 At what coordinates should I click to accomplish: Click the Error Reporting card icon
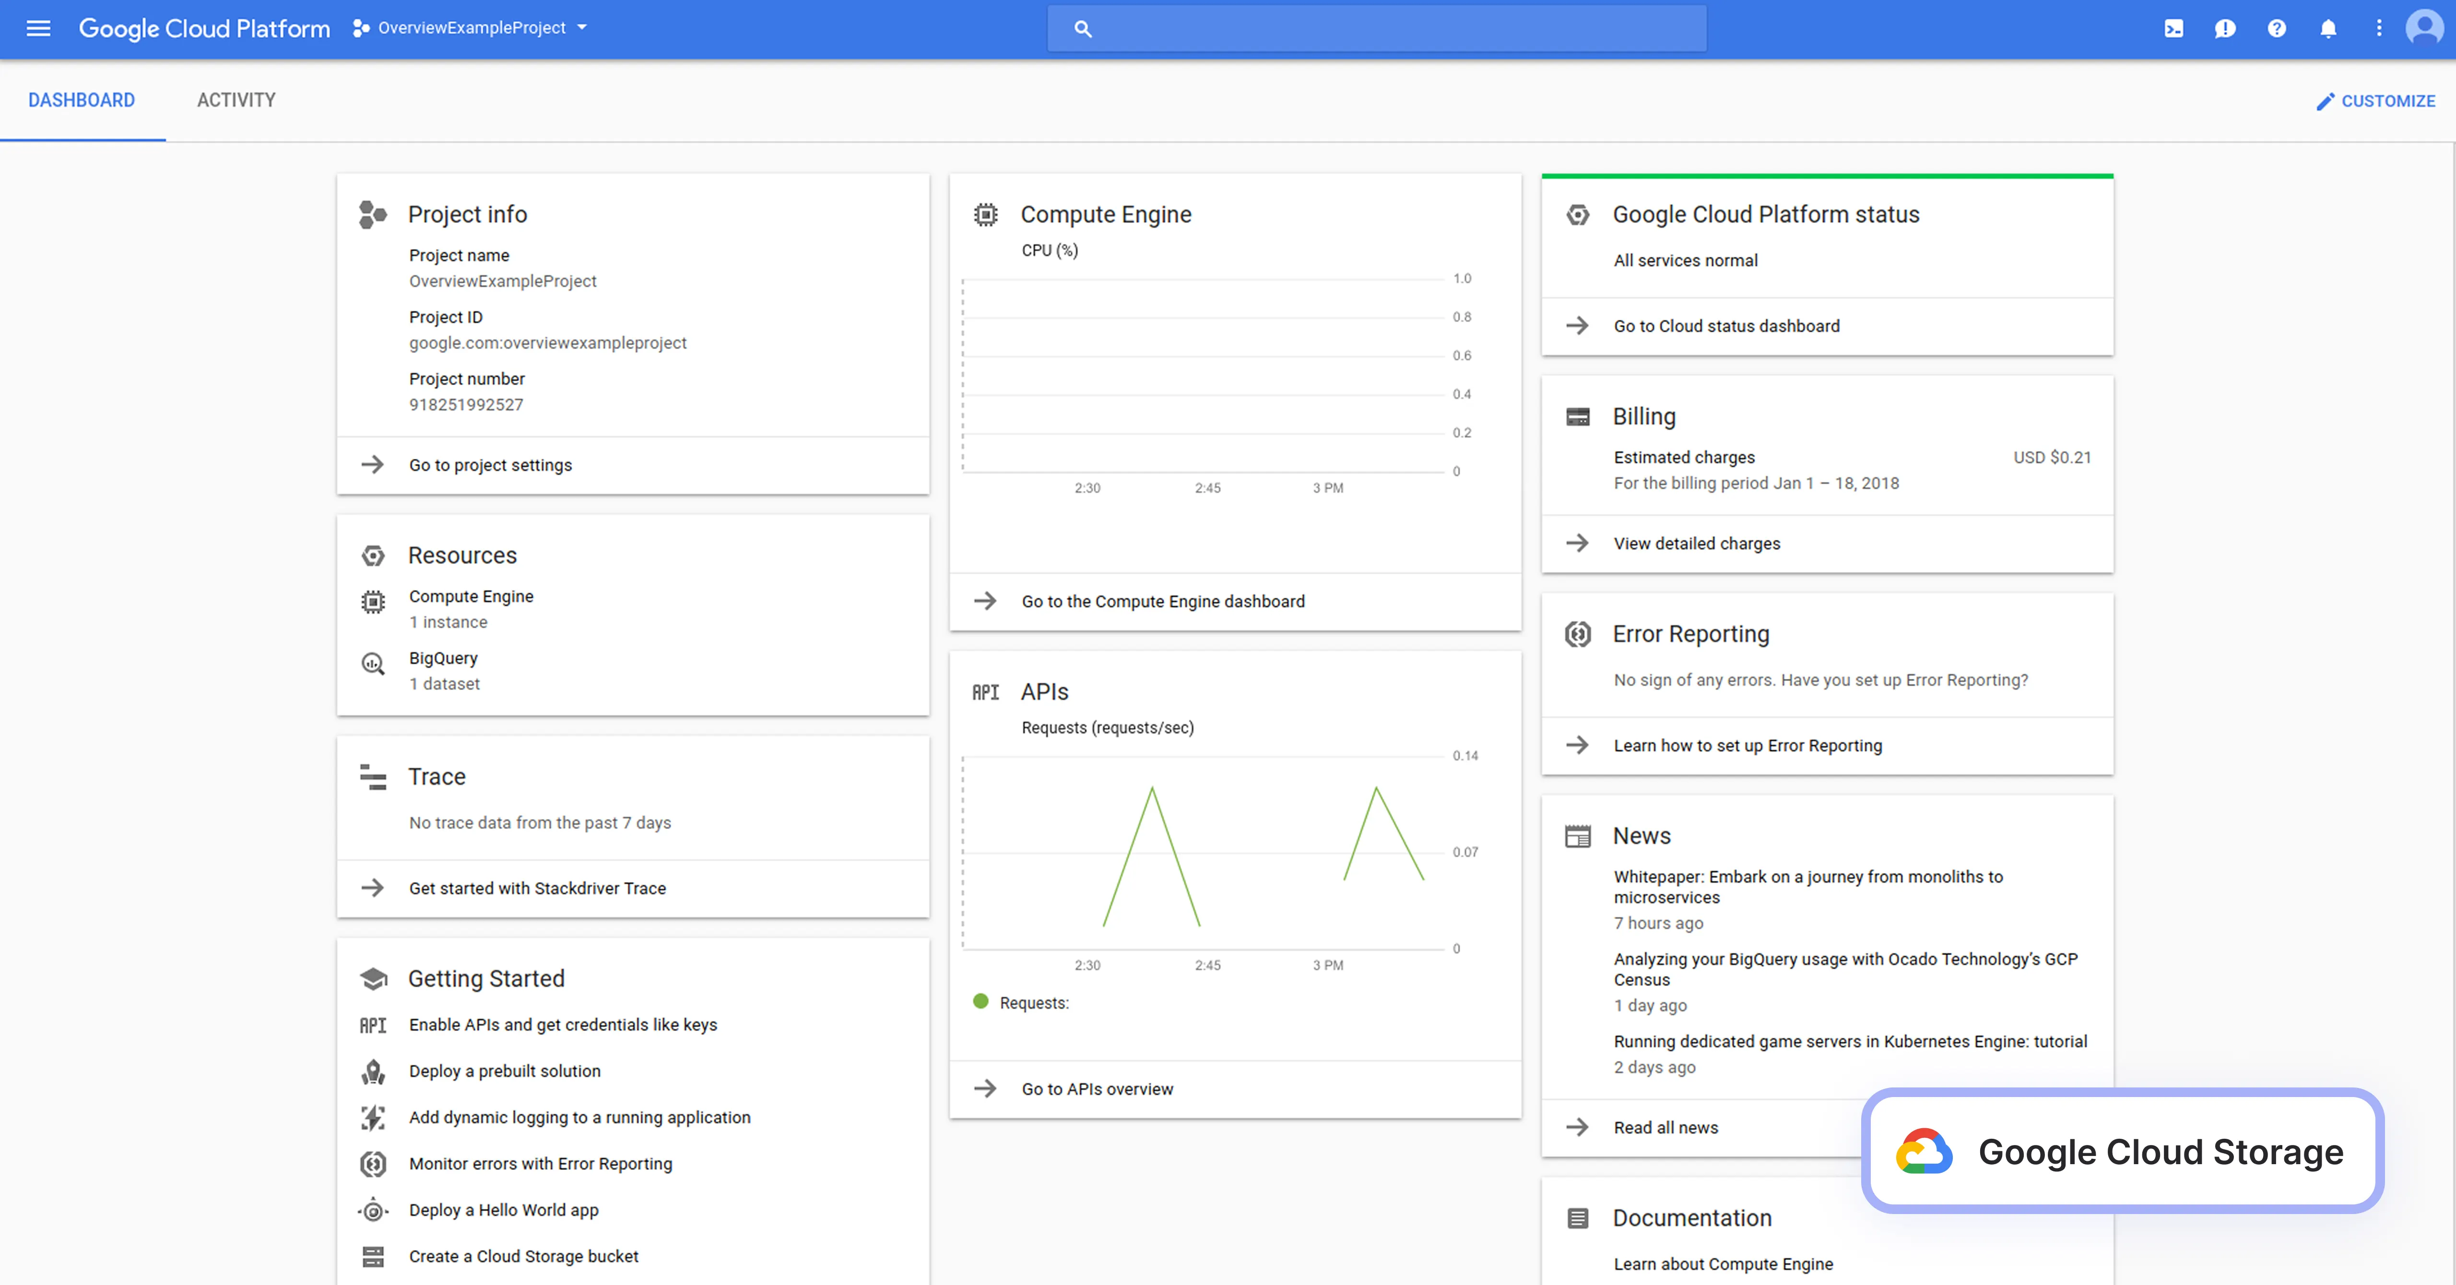1578,634
